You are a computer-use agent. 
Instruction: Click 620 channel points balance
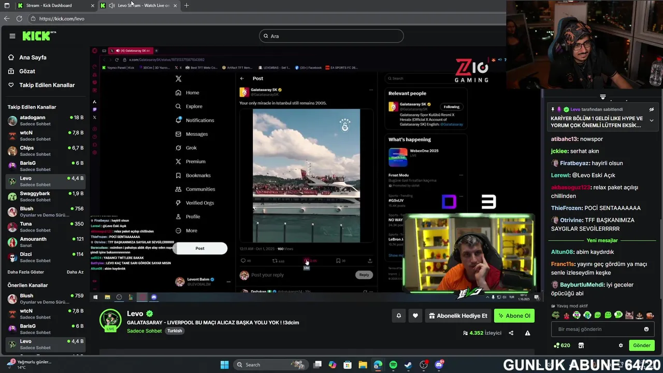(x=562, y=346)
